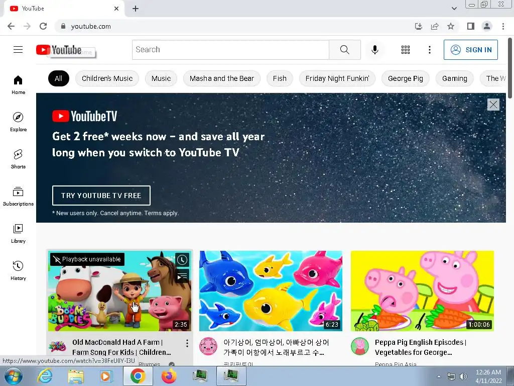Open Chrome side panel

tap(471, 26)
